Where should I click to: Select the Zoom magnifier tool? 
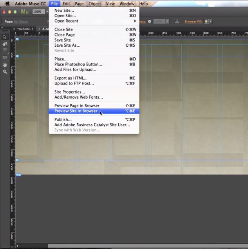click(x=5, y=72)
